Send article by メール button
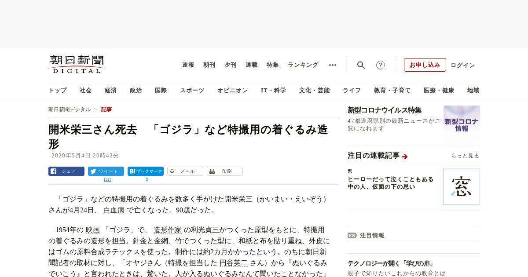The width and height of the screenshot is (528, 277). pyautogui.click(x=185, y=171)
